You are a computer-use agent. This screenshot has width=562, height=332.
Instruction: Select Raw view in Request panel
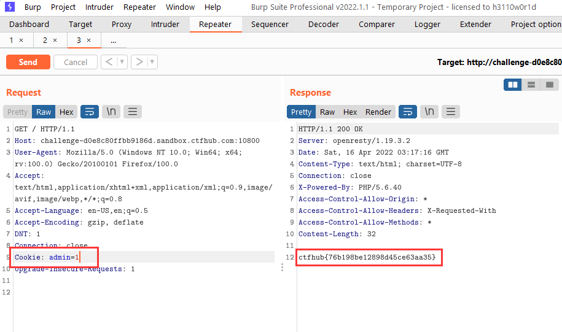44,112
